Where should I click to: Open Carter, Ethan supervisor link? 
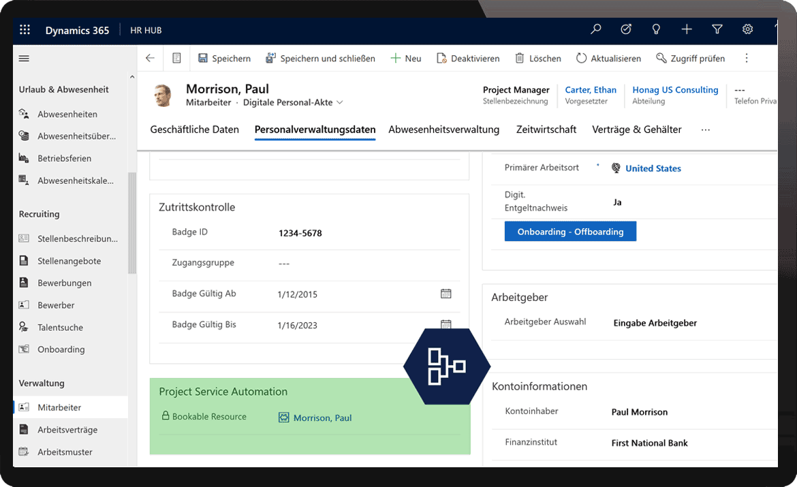(x=591, y=90)
